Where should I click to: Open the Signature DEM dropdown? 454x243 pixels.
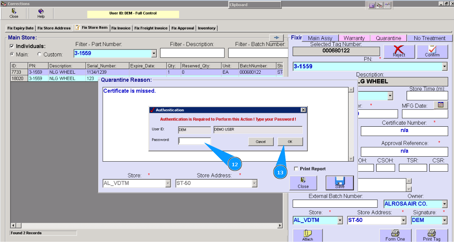[x=445, y=220]
